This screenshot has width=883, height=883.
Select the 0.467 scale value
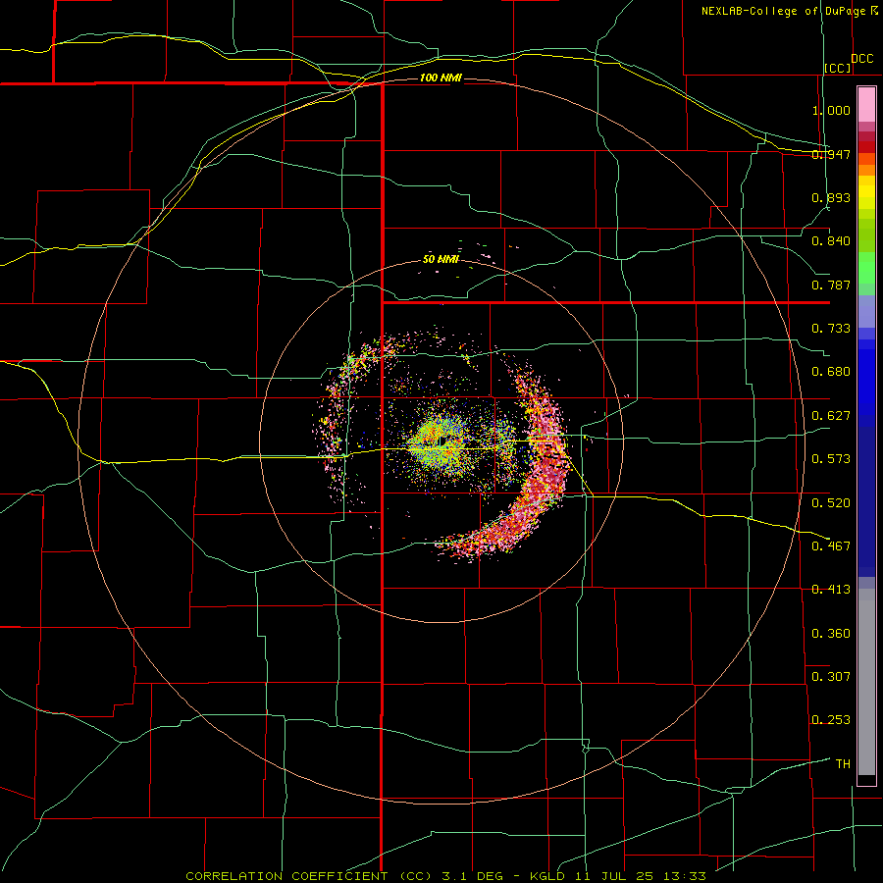[831, 545]
